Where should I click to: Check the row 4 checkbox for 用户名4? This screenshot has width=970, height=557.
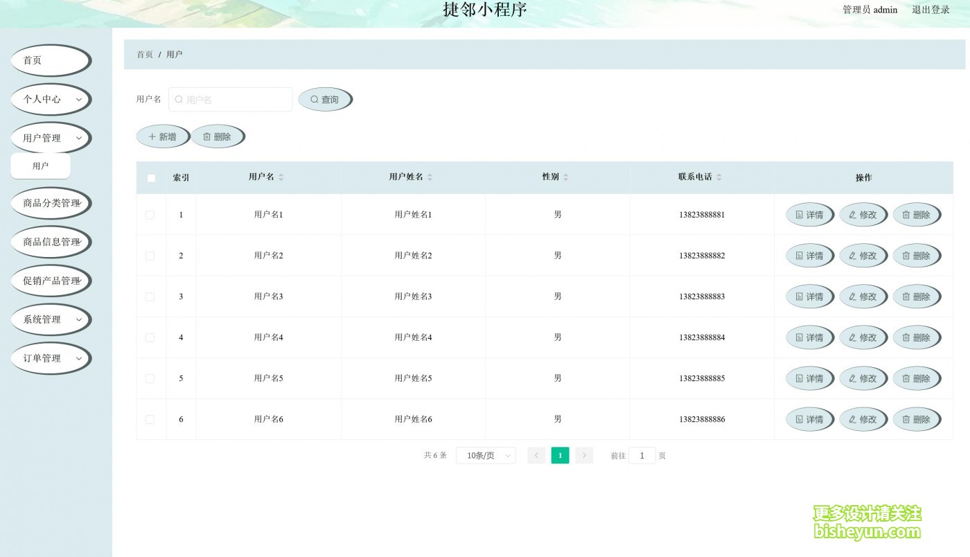pyautogui.click(x=150, y=337)
